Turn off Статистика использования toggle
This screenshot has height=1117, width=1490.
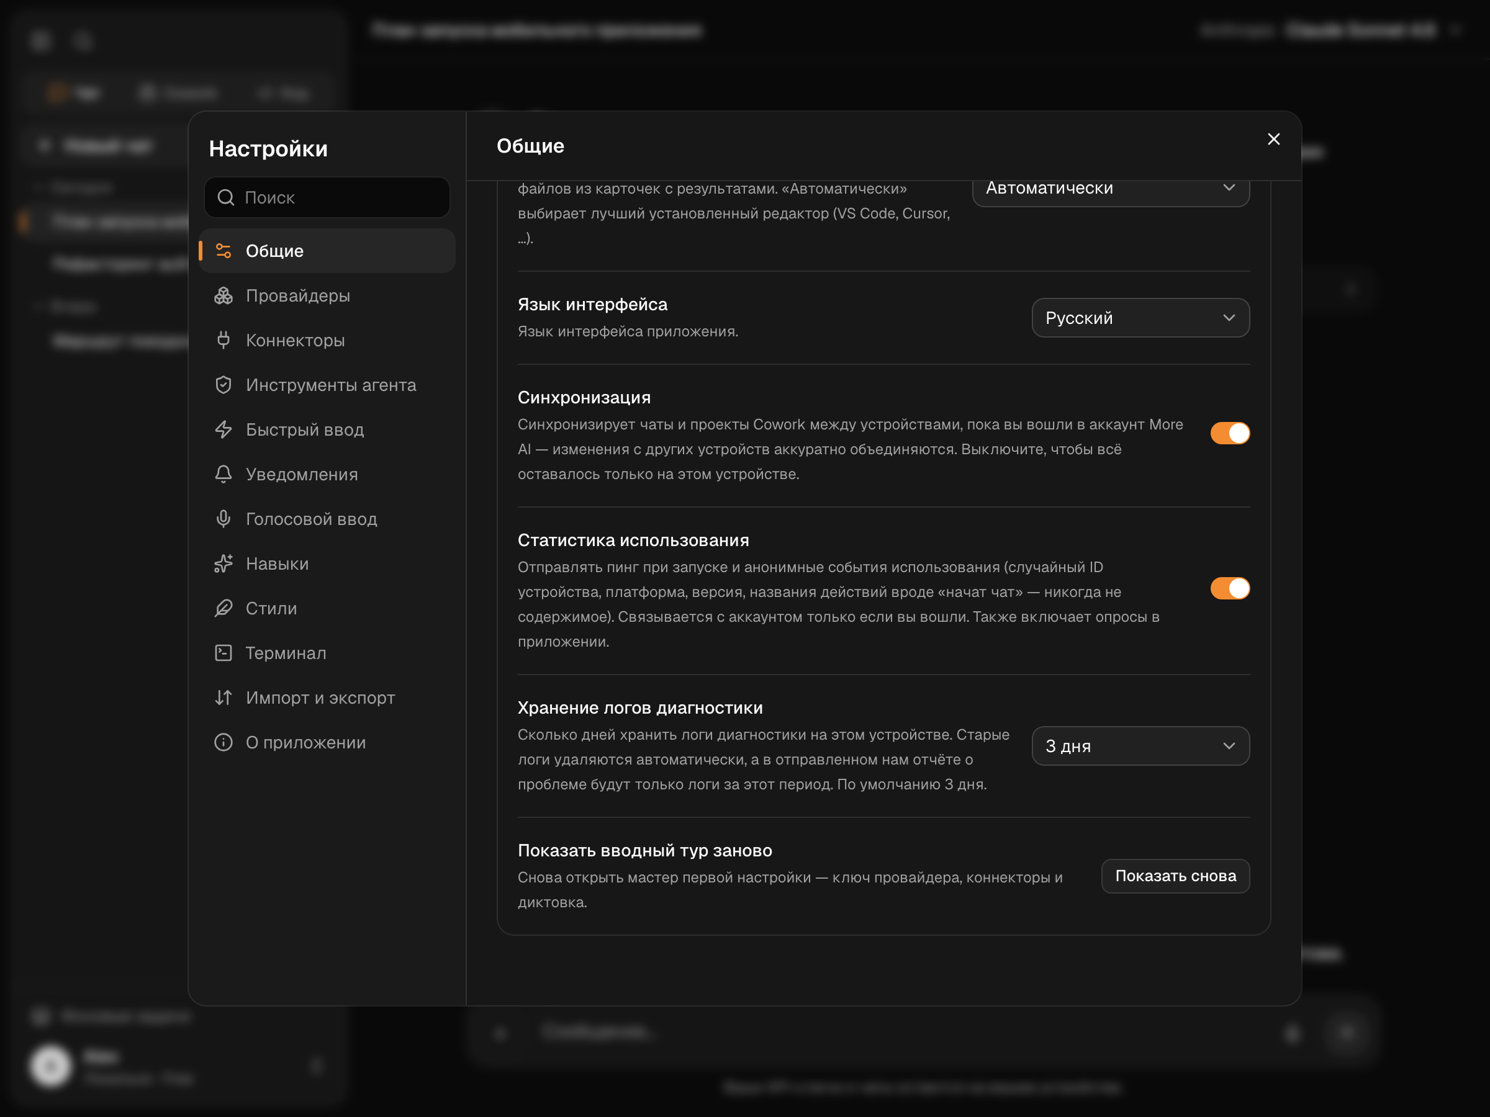tap(1229, 588)
